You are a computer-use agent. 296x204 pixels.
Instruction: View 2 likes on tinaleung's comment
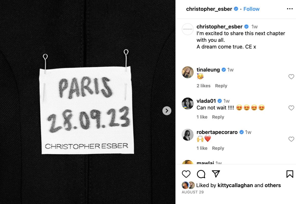203,86
